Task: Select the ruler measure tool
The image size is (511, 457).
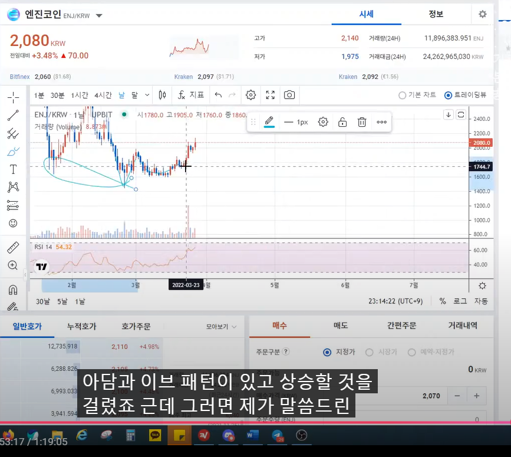Action: pos(13,248)
